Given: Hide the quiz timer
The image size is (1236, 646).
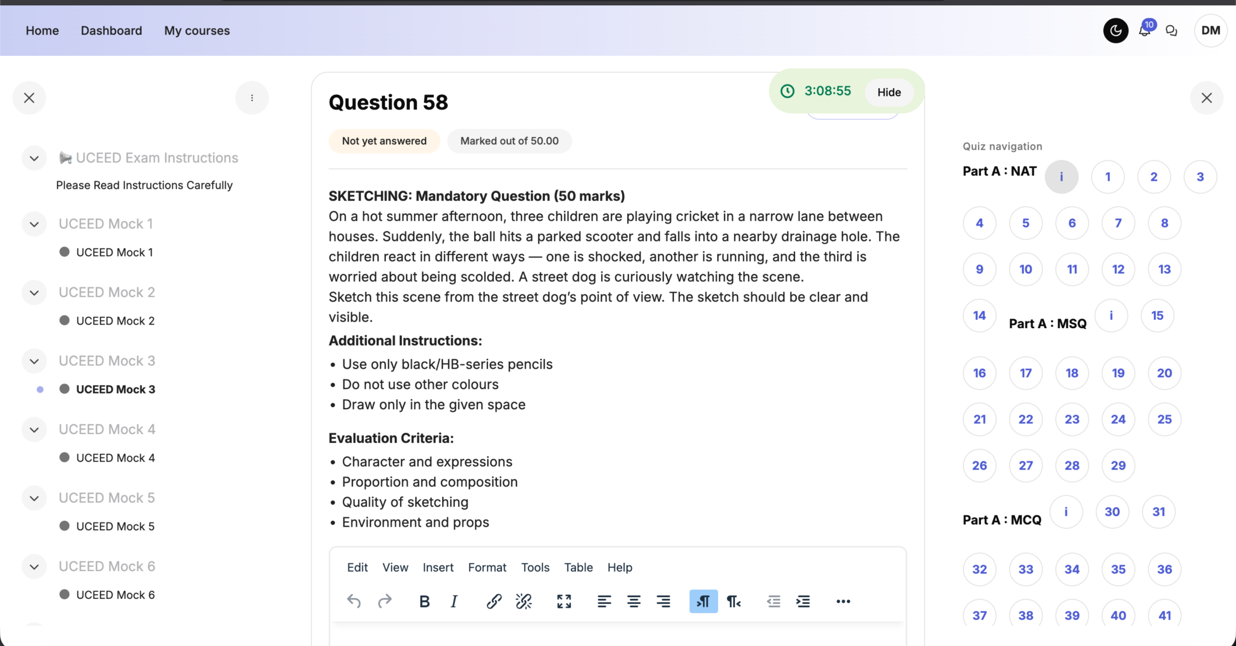Looking at the screenshot, I should pos(889,92).
